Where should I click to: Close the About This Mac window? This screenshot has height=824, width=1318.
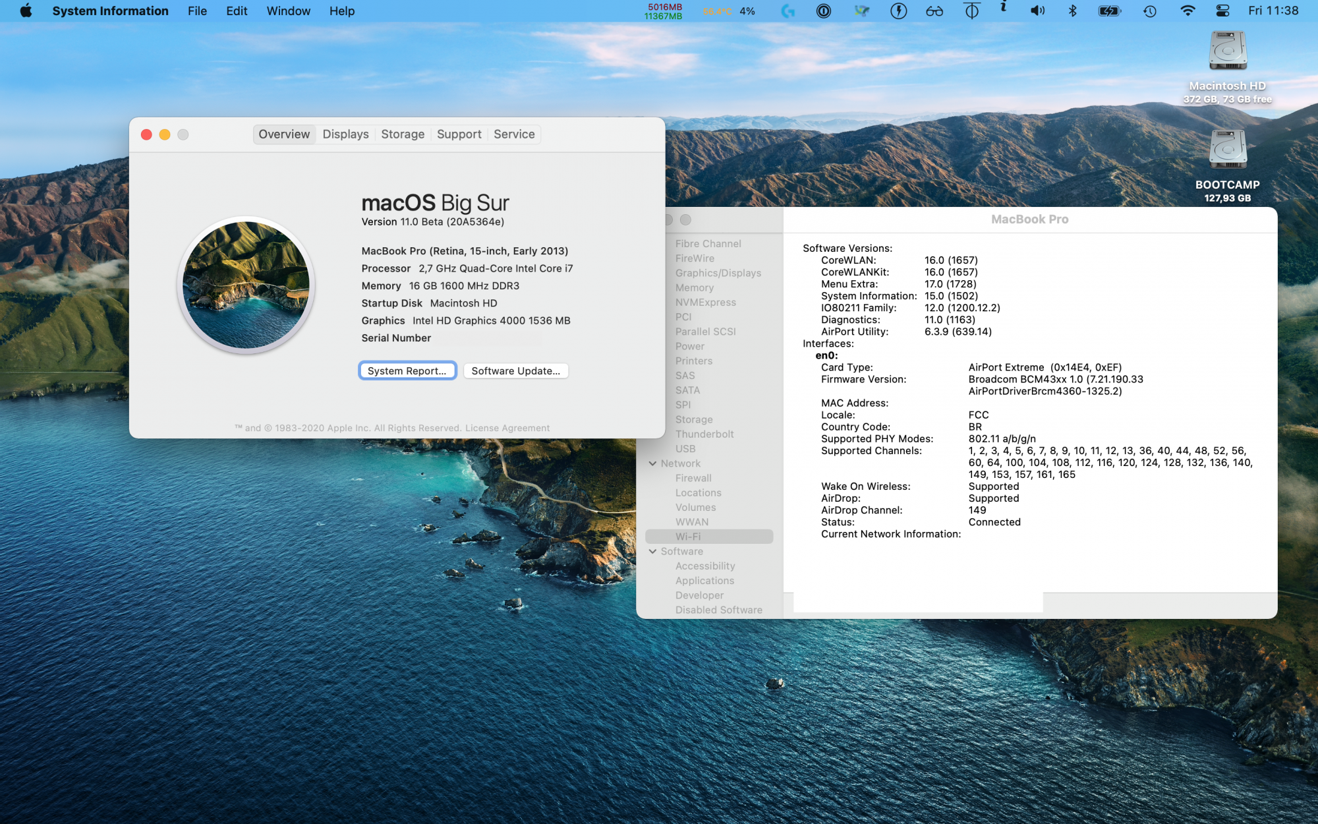[x=146, y=134]
